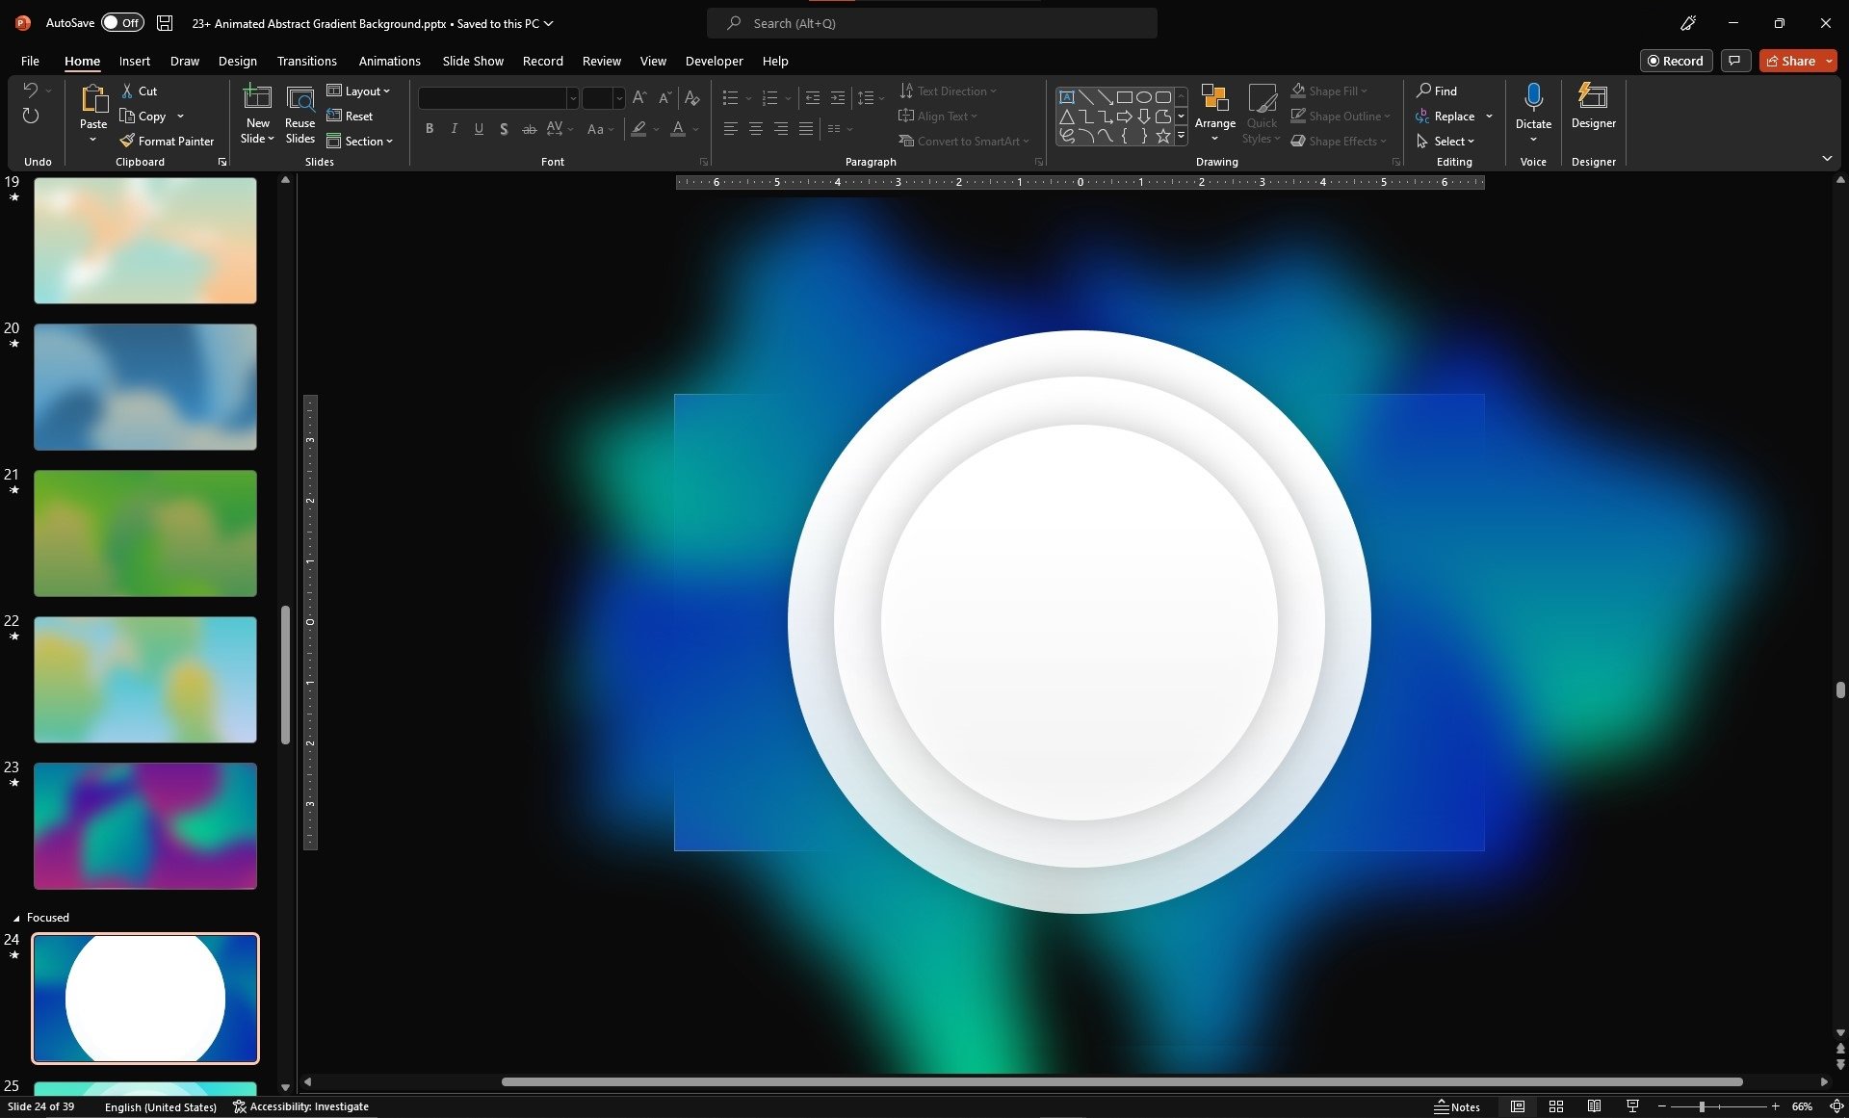Switch to Slide Sorter view
The image size is (1849, 1118).
(x=1555, y=1106)
